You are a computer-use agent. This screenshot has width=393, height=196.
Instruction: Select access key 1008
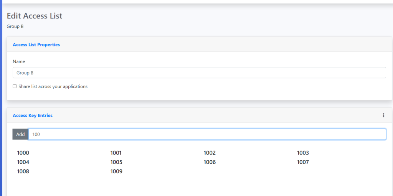[x=23, y=171]
